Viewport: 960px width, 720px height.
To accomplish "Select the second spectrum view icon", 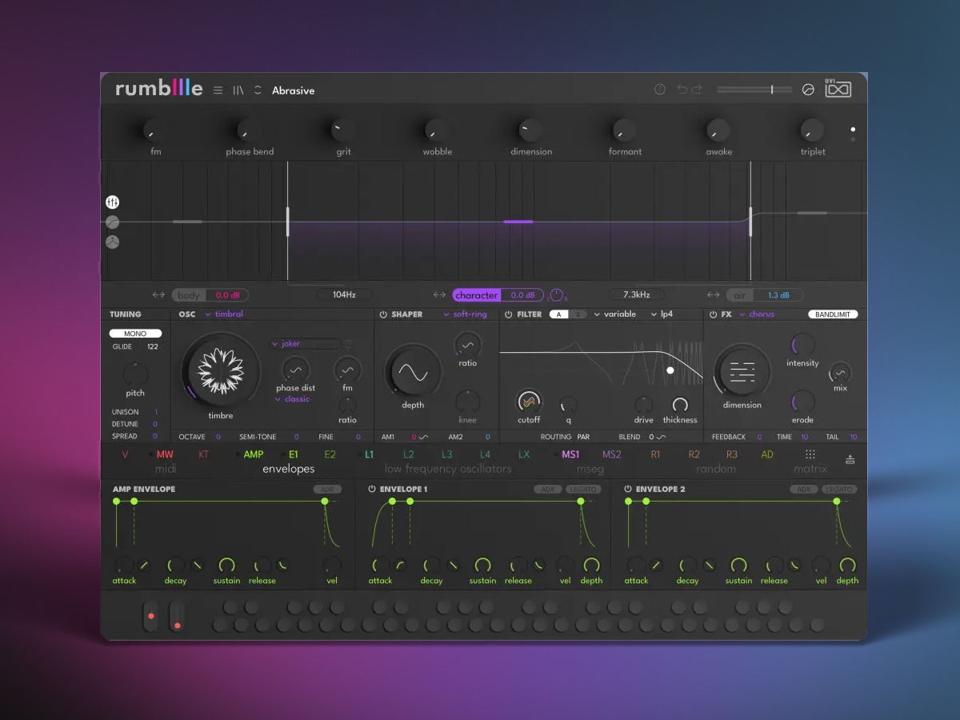I will coord(113,222).
